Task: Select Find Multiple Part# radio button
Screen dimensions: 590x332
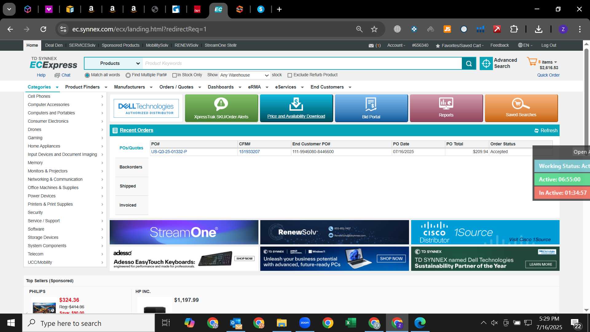Action: tap(128, 75)
